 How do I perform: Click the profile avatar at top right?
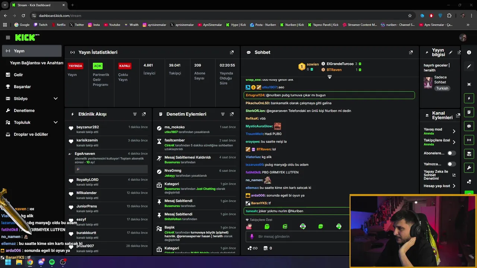[463, 38]
